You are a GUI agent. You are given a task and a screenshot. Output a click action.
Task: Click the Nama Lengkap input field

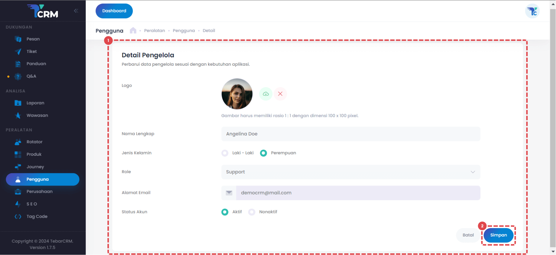pyautogui.click(x=351, y=134)
